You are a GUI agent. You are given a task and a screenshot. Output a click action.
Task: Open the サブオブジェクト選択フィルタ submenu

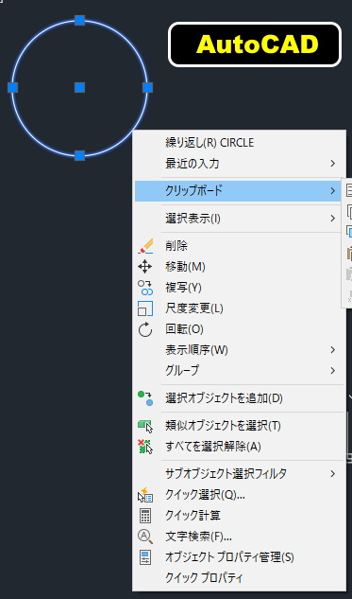coord(240,474)
